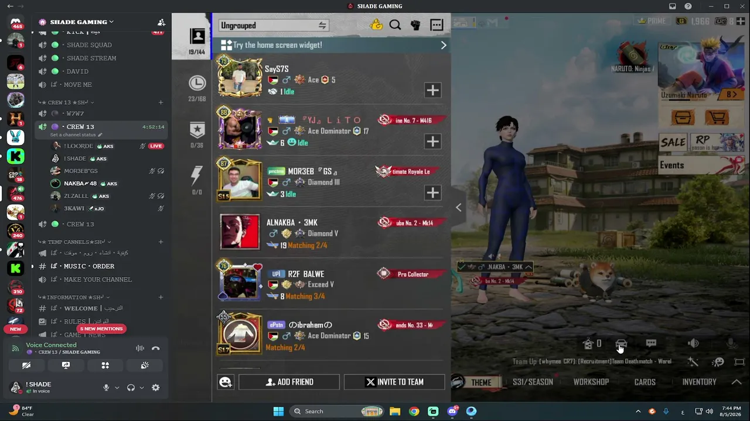This screenshot has width=750, height=421.
Task: Open the SALE button in game lobby
Action: 673,142
